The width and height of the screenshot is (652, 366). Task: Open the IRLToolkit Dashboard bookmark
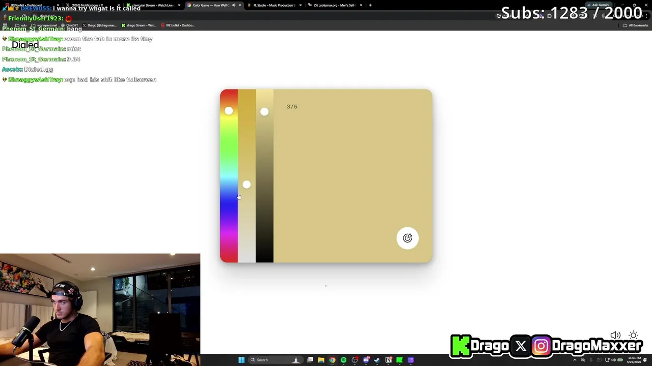(178, 25)
